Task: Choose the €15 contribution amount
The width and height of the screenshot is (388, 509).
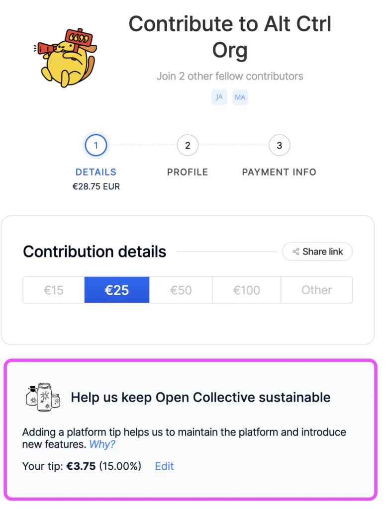Action: pyautogui.click(x=54, y=290)
